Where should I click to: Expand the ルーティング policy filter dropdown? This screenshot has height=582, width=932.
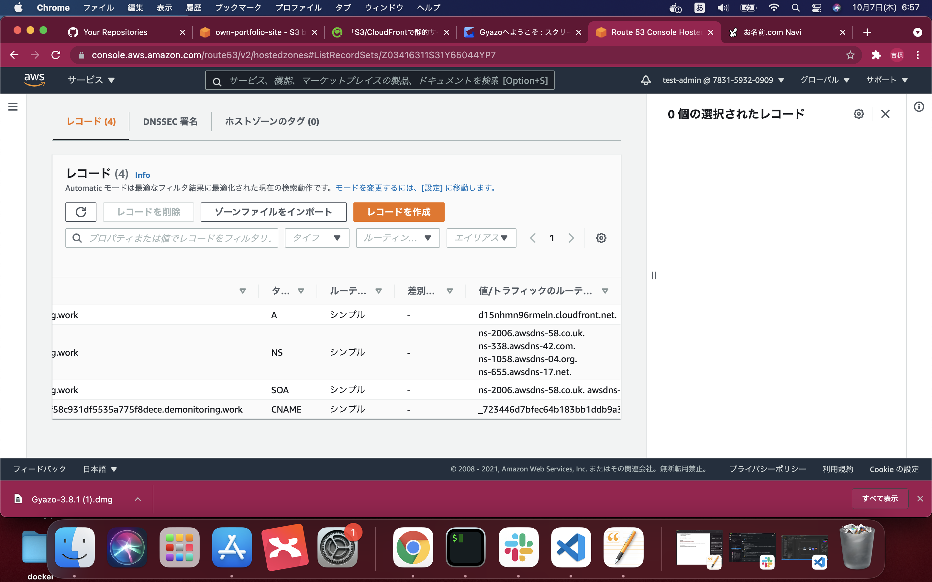point(397,238)
